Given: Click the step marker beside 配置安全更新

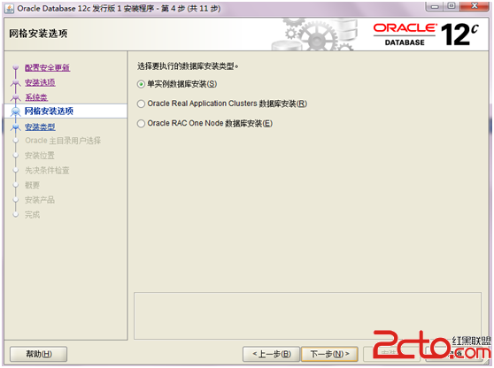Looking at the screenshot, I should [x=15, y=67].
